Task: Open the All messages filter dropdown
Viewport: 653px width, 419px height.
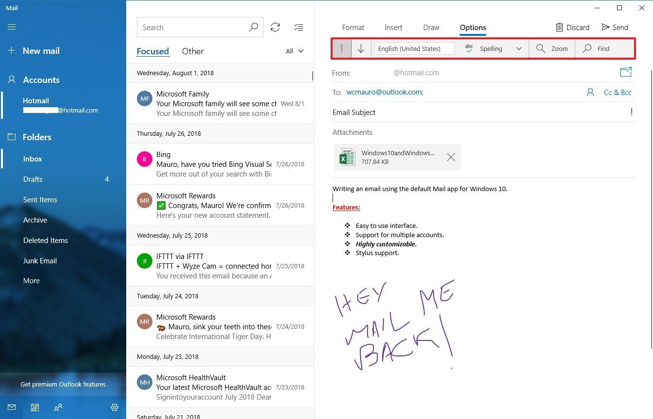Action: 295,51
